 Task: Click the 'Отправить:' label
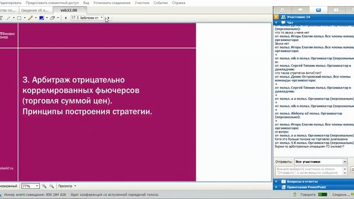click(x=283, y=161)
